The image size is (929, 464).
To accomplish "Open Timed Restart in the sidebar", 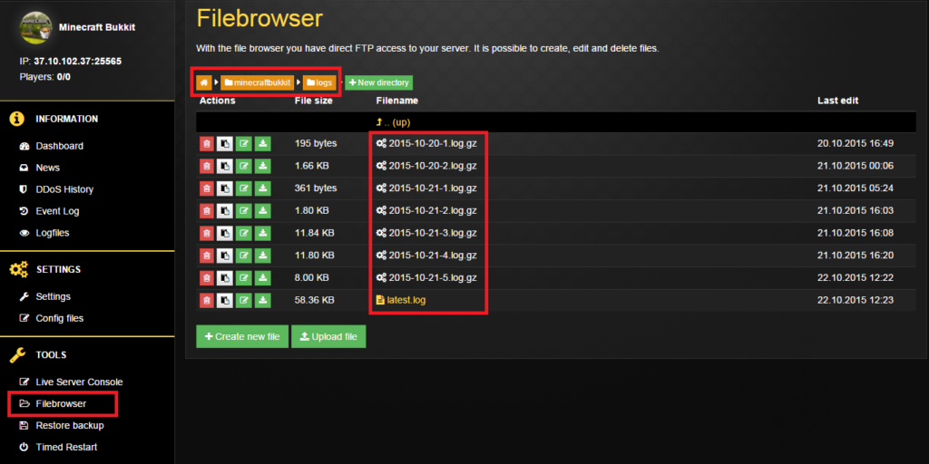I will [x=66, y=448].
